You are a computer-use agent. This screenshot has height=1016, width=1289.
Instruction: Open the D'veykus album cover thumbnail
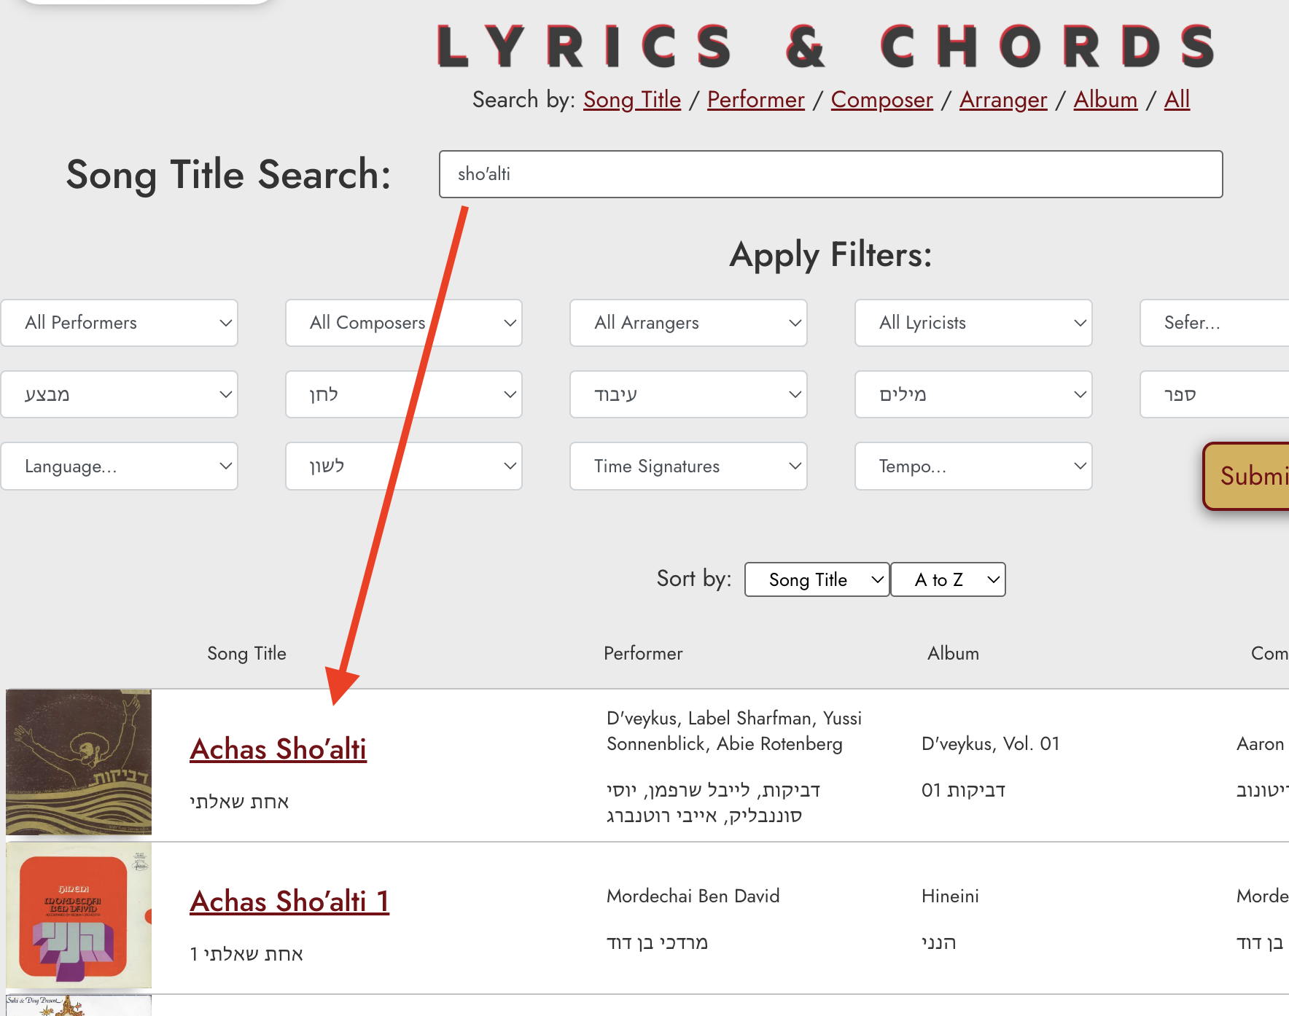click(79, 762)
